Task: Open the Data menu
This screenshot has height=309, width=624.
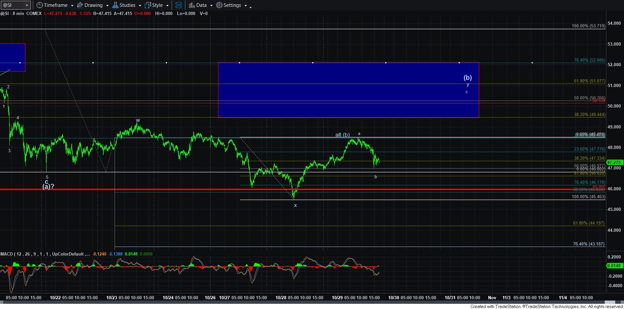Action: tap(201, 5)
